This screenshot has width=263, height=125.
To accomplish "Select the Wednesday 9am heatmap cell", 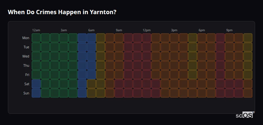I will tap(119, 56).
